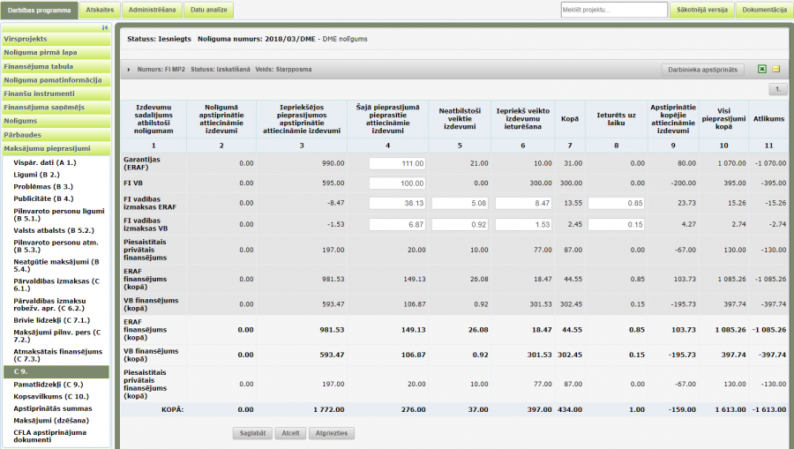Click the Meklēt projektu search field
Viewport: 794px width, 449px height.
click(x=613, y=10)
